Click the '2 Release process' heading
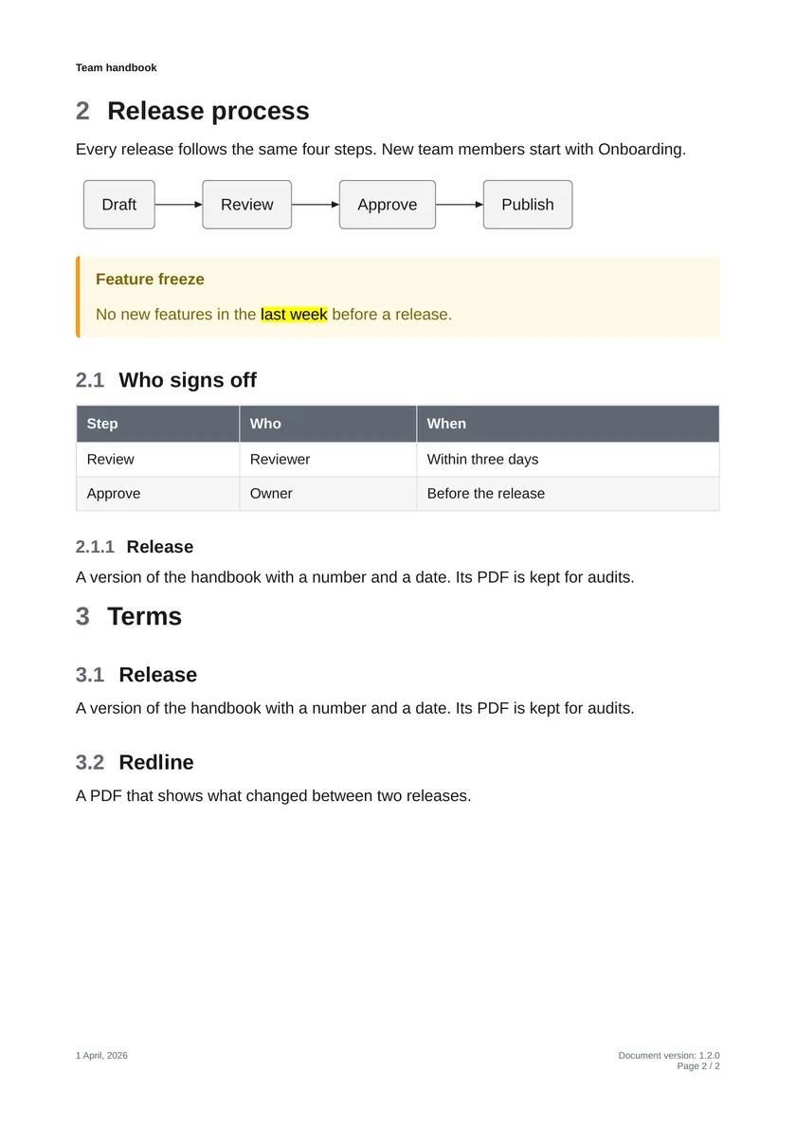796x1126 pixels. (x=192, y=111)
